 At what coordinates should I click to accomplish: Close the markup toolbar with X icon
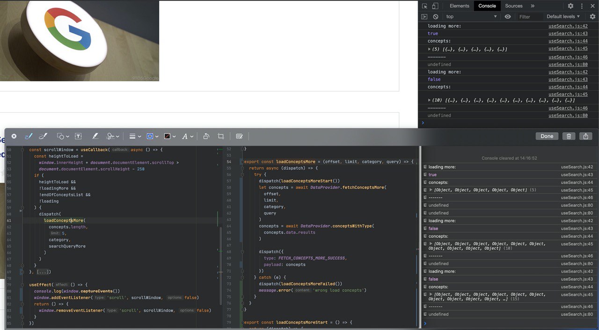tap(14, 136)
